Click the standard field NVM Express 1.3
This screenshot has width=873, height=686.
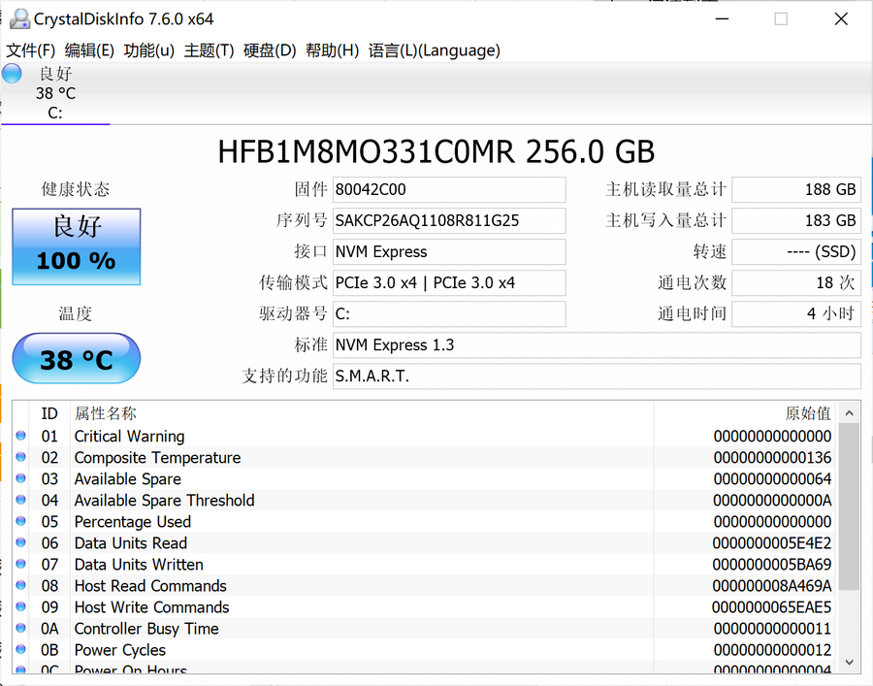click(x=597, y=345)
